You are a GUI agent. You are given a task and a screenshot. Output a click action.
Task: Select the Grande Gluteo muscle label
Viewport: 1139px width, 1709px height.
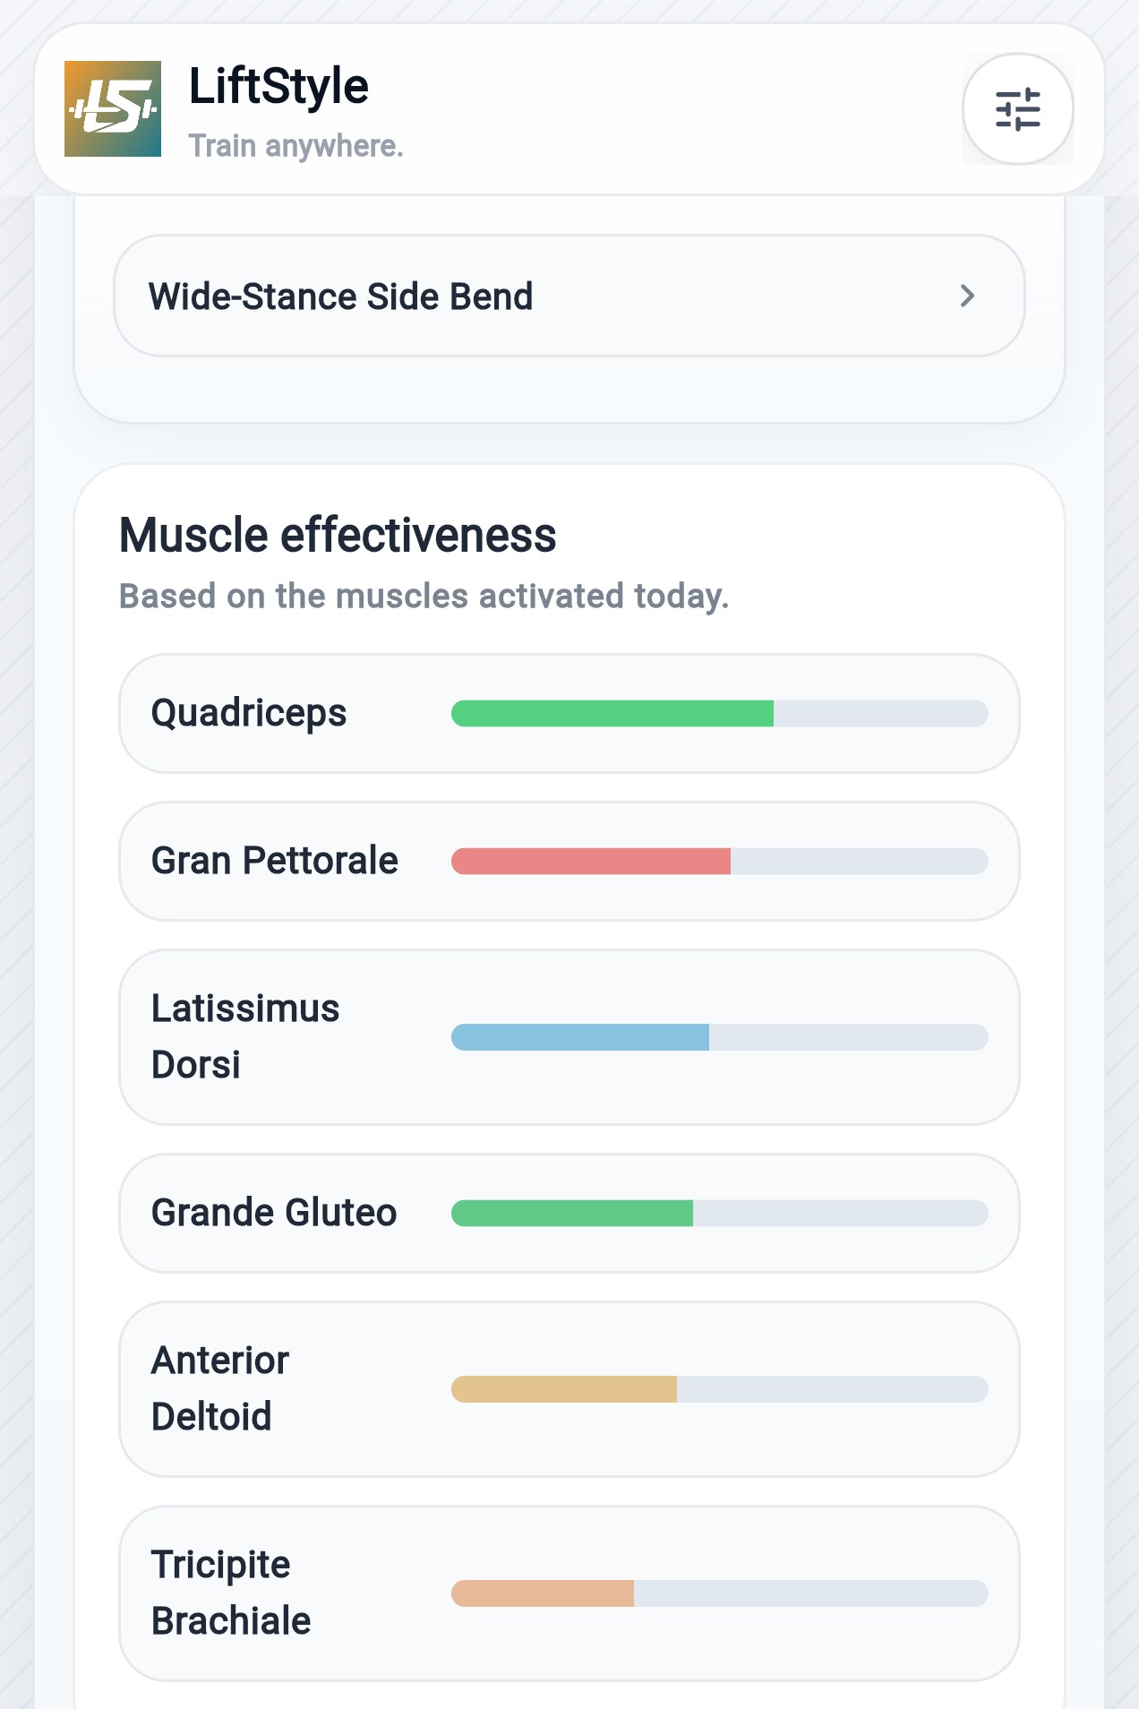274,1213
